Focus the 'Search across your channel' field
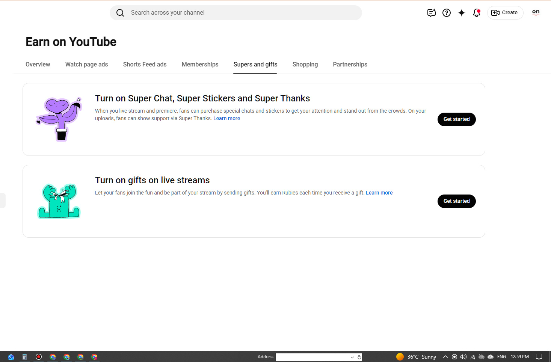This screenshot has width=551, height=362. pyautogui.click(x=236, y=13)
